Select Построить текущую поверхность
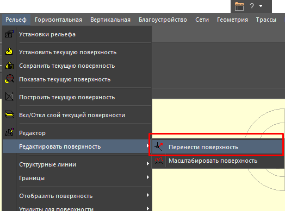Screen dimensions: 285x211 (77, 97)
